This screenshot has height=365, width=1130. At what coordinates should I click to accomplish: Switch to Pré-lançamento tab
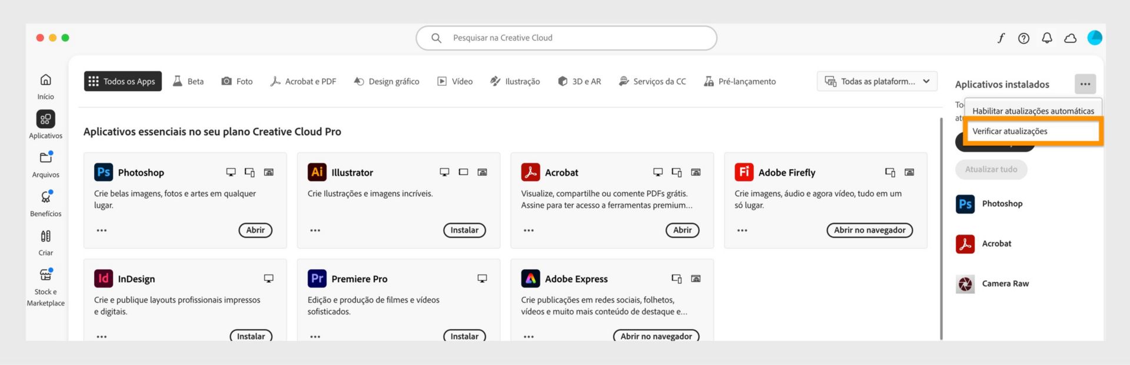[x=740, y=81]
